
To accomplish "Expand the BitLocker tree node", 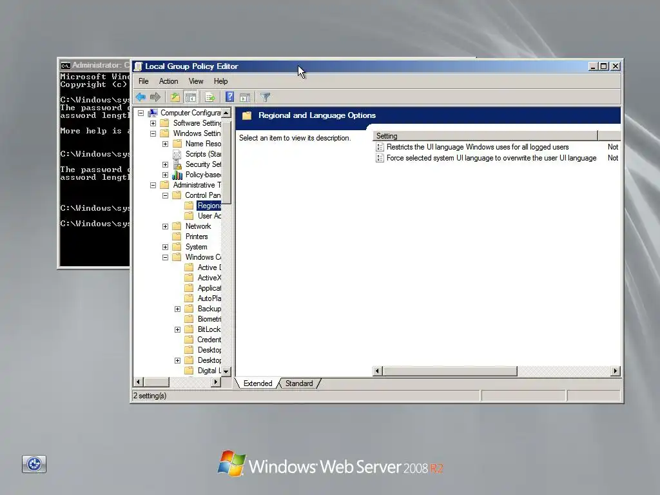I will pyautogui.click(x=178, y=329).
